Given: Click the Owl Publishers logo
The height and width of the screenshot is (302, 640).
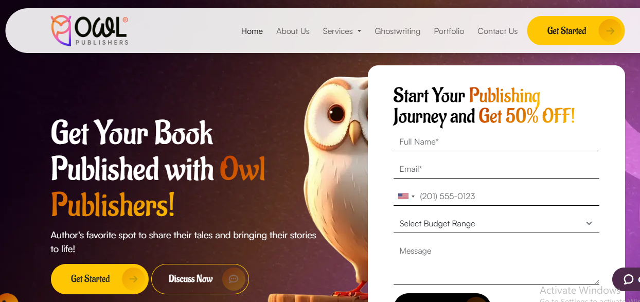Looking at the screenshot, I should coord(90,31).
